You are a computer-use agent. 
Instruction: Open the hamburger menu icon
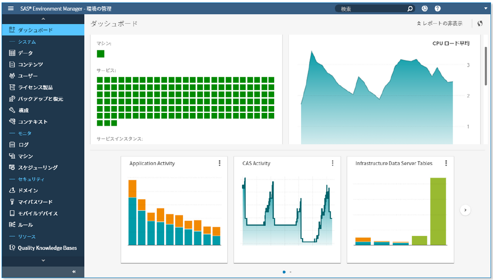coord(11,8)
